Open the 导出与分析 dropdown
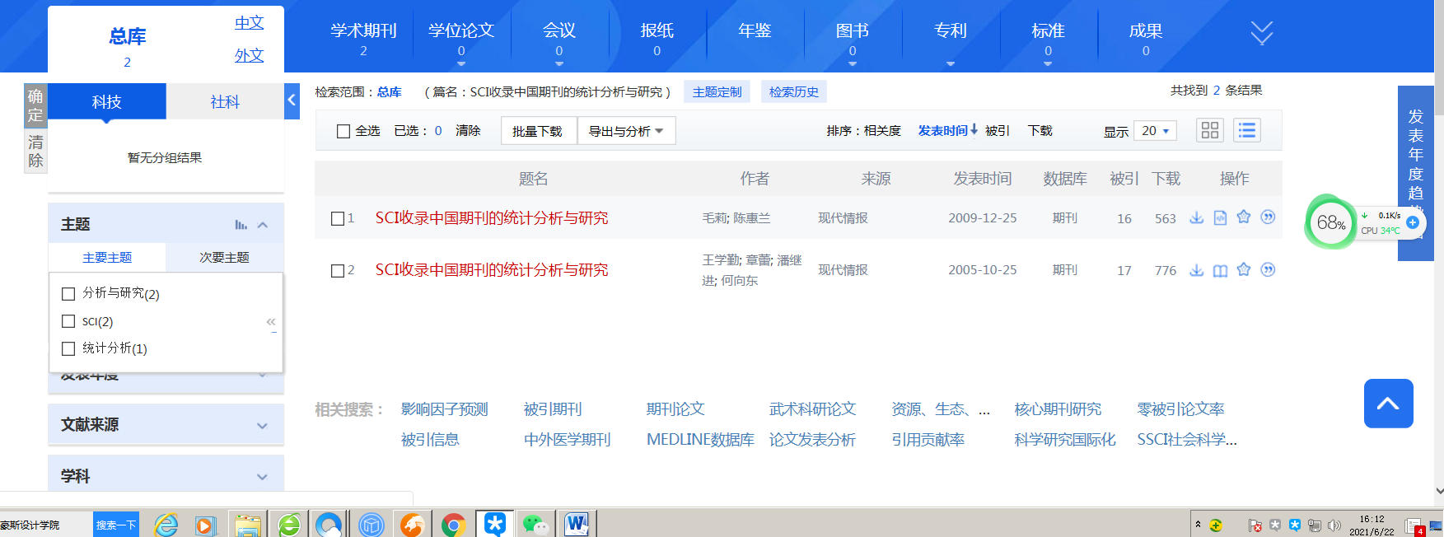Viewport: 1444px width, 537px height. [626, 131]
